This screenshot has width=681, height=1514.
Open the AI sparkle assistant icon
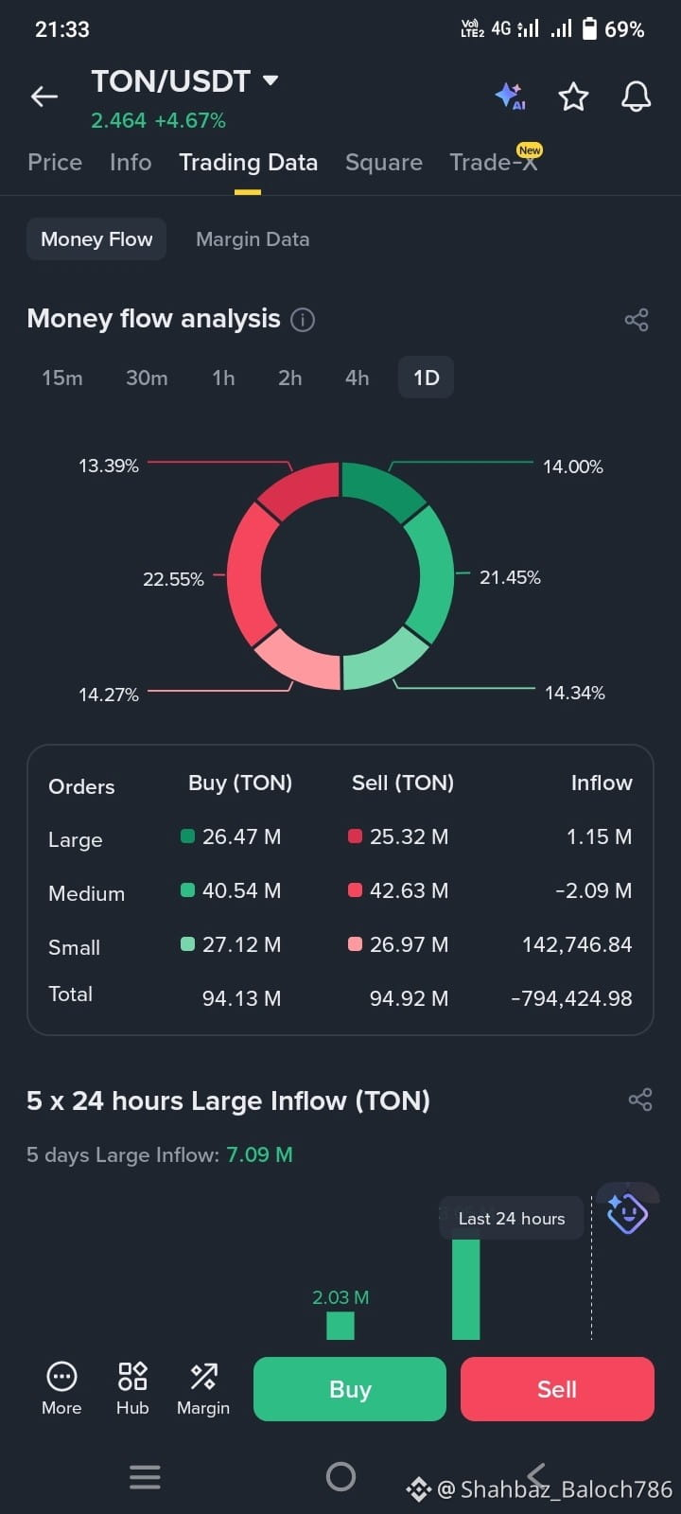coord(510,97)
